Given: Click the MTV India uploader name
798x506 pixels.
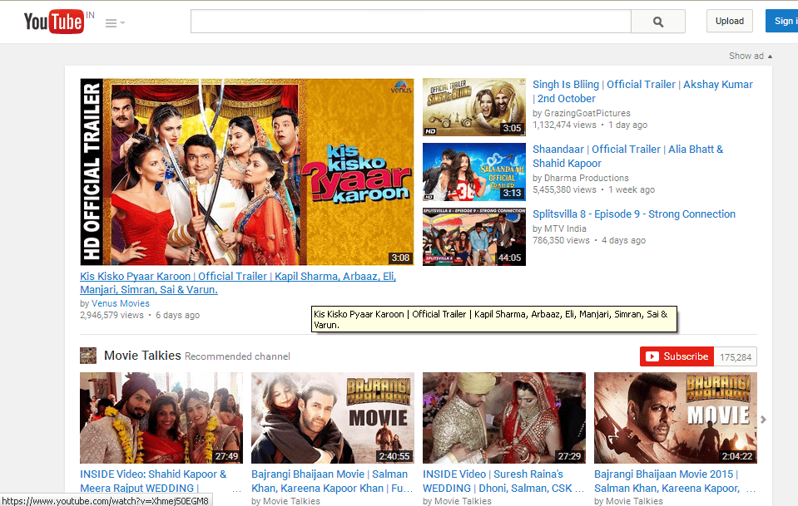Looking at the screenshot, I should [565, 228].
